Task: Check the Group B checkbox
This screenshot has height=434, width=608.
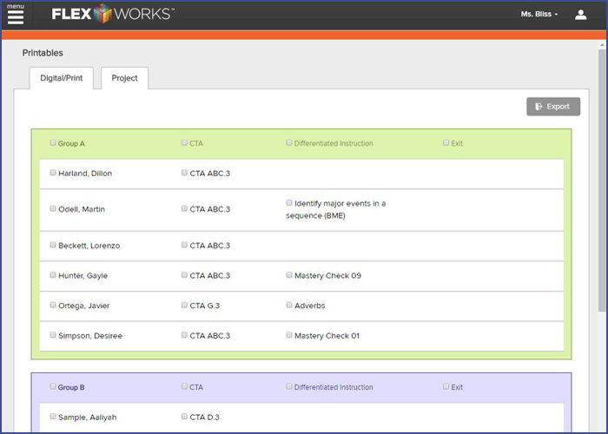Action: 53,386
